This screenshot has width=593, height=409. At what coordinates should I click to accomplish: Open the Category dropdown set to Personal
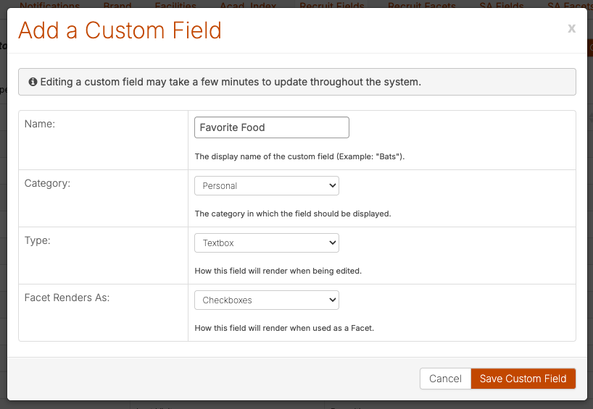[x=267, y=185]
